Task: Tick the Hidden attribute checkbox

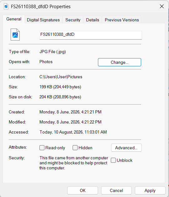Action: click(x=75, y=148)
